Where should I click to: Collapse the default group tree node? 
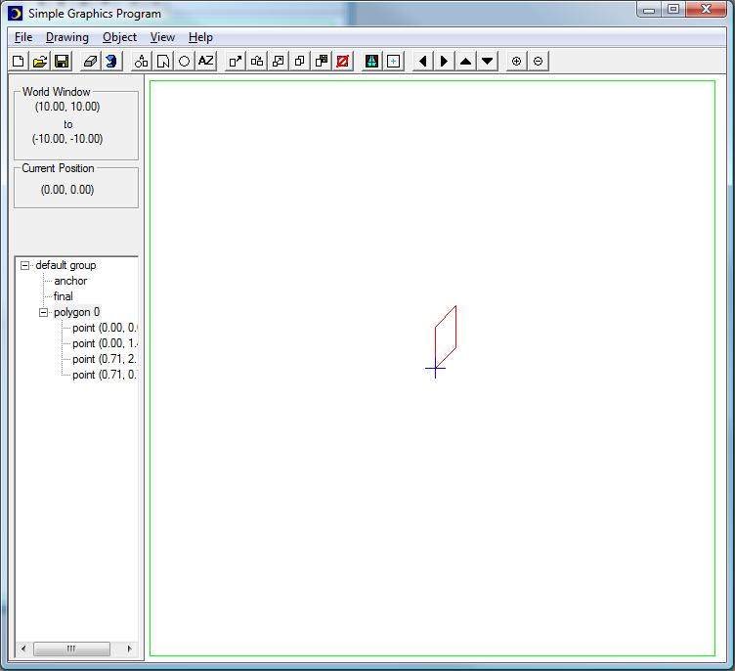[x=25, y=265]
